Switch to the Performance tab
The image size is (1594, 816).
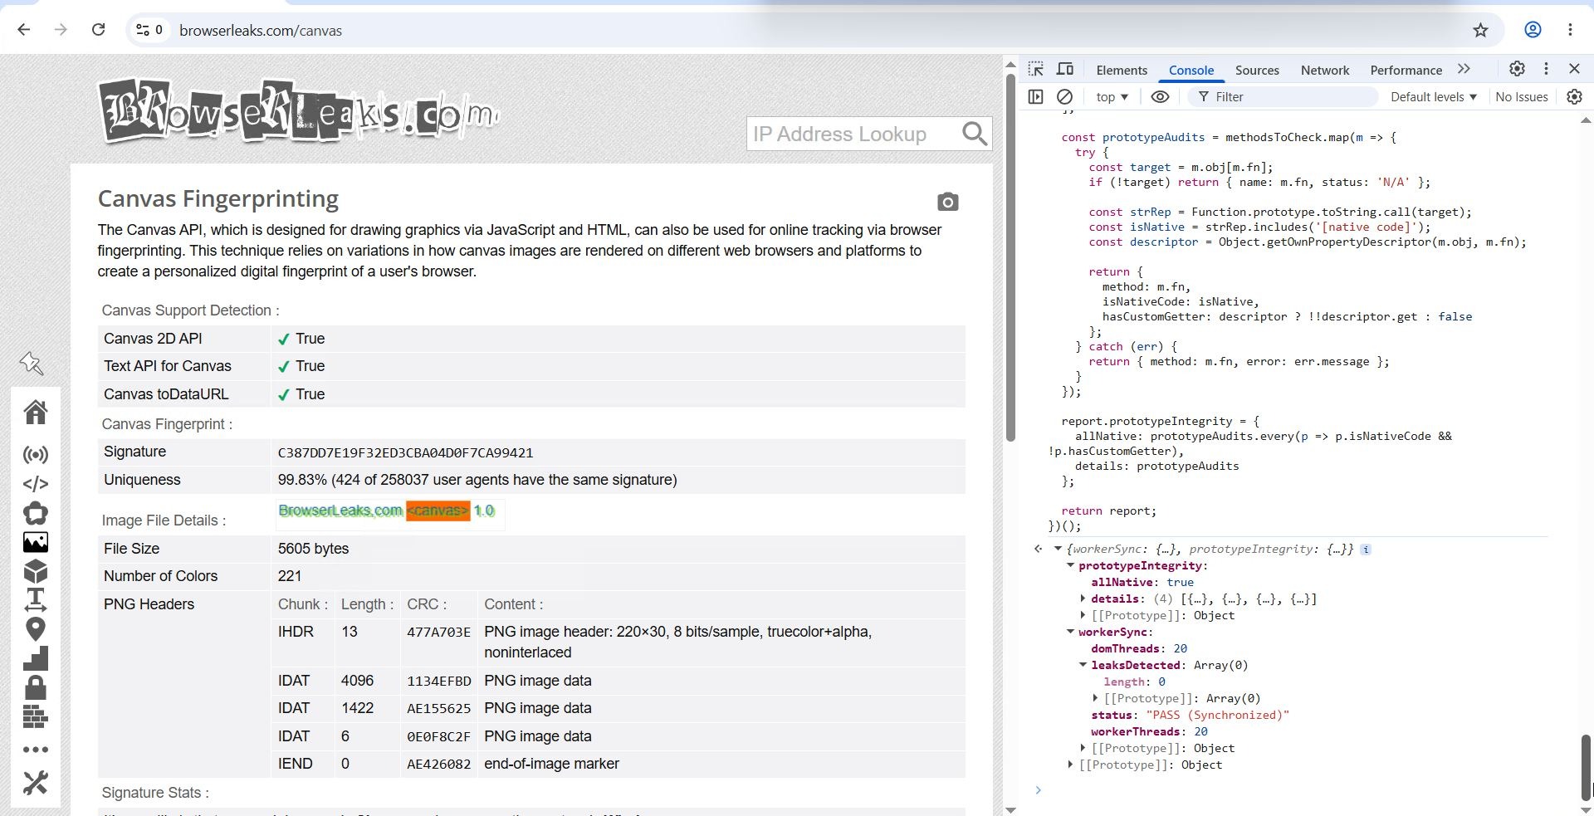(x=1406, y=71)
